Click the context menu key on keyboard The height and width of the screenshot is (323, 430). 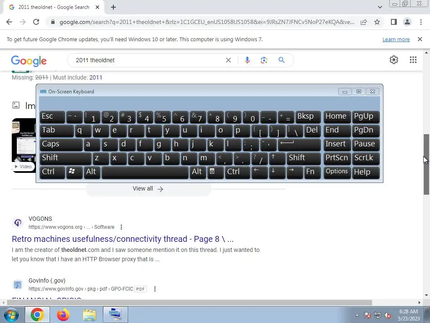(215, 172)
